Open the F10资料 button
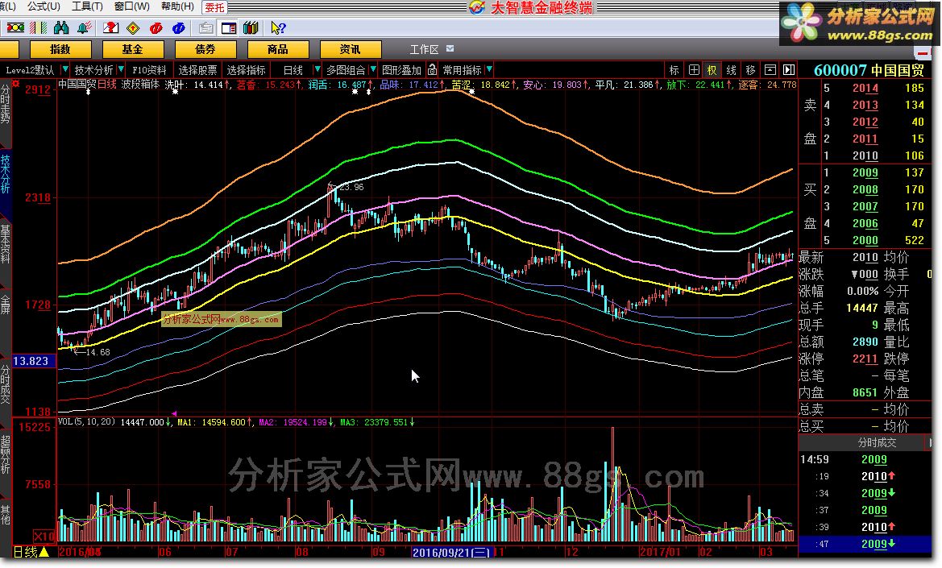 pyautogui.click(x=149, y=70)
